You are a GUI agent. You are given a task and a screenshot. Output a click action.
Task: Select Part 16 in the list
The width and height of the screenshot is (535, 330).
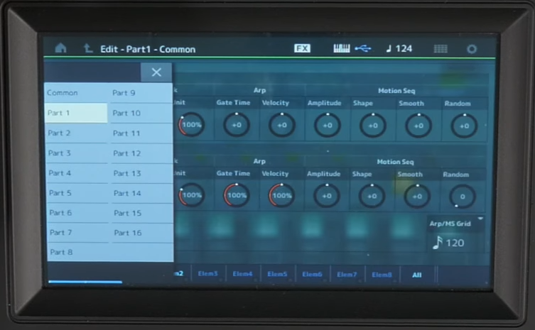coord(142,233)
